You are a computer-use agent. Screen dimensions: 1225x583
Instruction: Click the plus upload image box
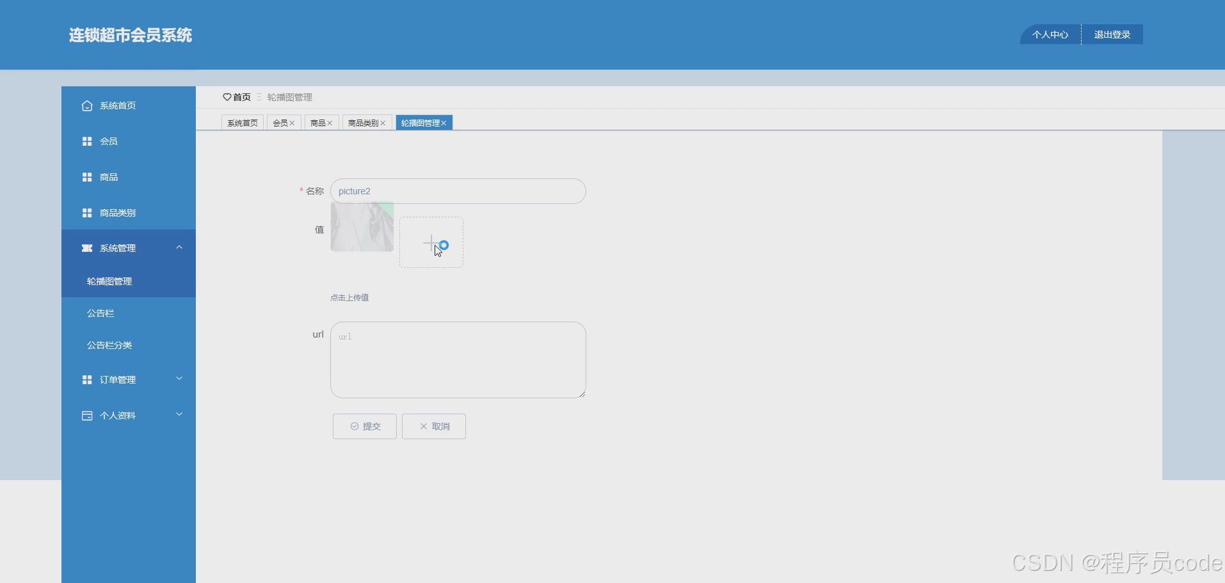click(431, 242)
